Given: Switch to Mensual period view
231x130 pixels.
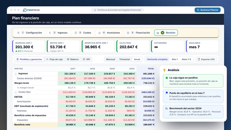Looking at the screenshot, I should (x=111, y=59).
